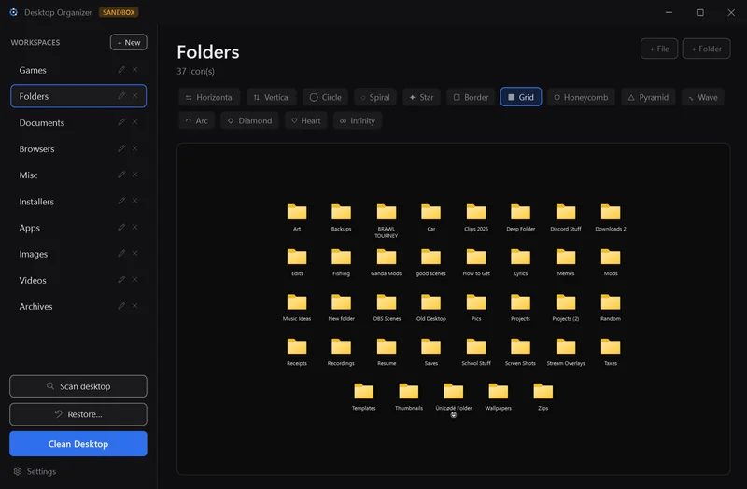Click the blue Clean Desktop button
This screenshot has height=489, width=747.
click(x=78, y=444)
